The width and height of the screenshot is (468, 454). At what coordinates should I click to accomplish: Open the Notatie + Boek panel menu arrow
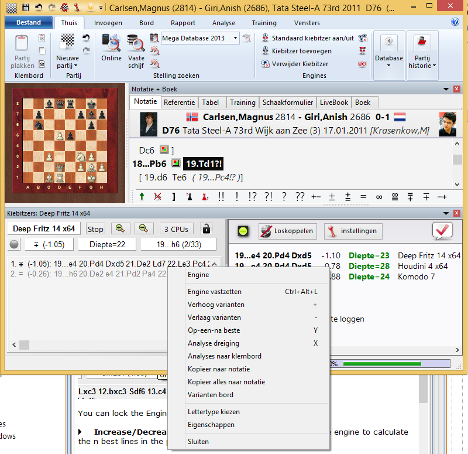point(446,89)
